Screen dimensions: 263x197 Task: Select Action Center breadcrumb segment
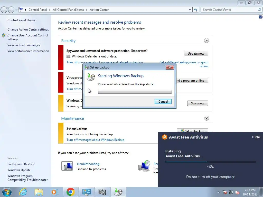click(99, 10)
